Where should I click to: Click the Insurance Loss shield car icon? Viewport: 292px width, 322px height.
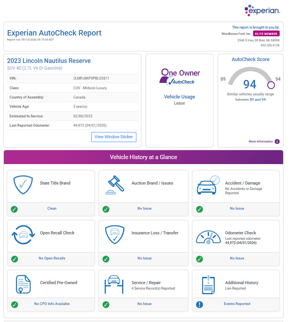coord(115,235)
